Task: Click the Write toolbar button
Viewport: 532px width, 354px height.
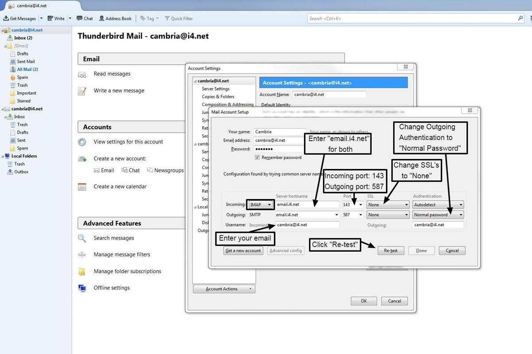Action: coord(56,19)
